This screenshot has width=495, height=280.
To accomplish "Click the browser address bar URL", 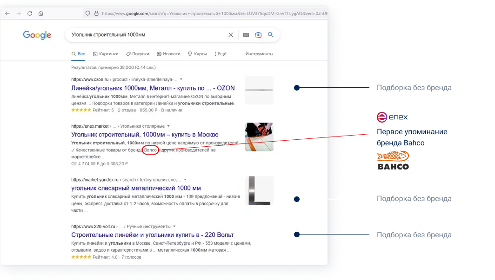I will [214, 13].
